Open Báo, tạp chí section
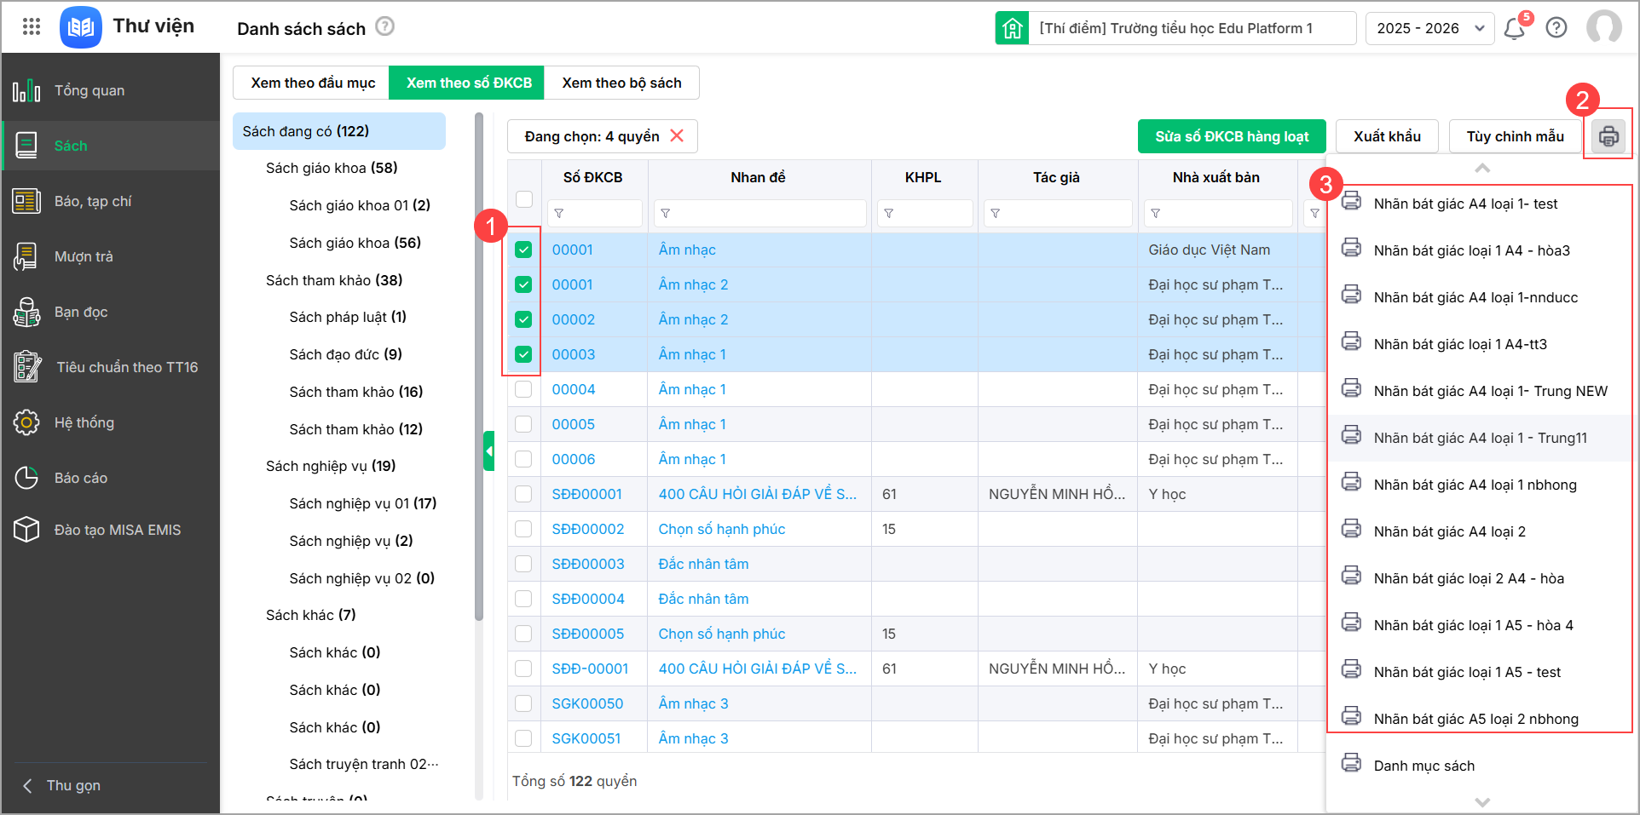The image size is (1640, 815). [x=111, y=201]
